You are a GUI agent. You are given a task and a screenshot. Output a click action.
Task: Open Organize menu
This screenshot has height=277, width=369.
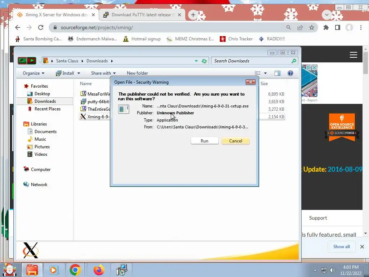34,73
